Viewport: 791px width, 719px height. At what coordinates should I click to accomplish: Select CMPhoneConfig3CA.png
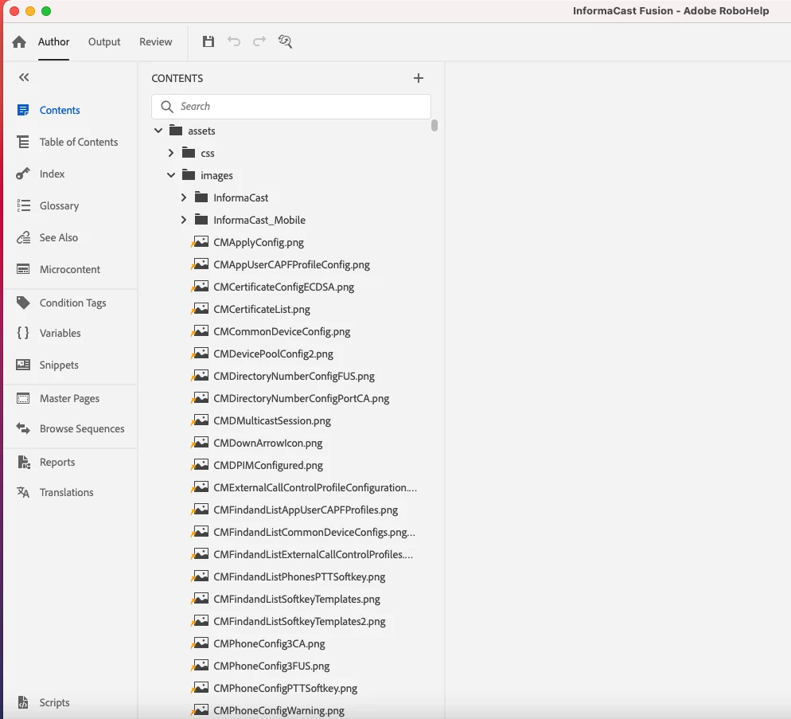click(269, 644)
